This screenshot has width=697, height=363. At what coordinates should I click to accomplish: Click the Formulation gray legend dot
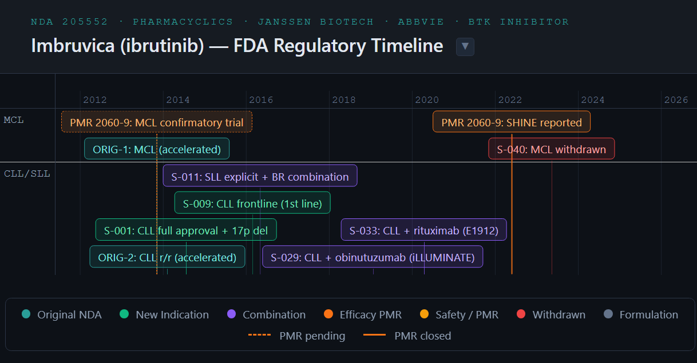pyautogui.click(x=608, y=314)
